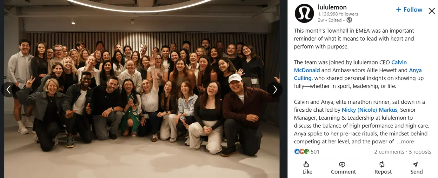View the 501 reactions list
The width and height of the screenshot is (438, 178).
point(315,152)
